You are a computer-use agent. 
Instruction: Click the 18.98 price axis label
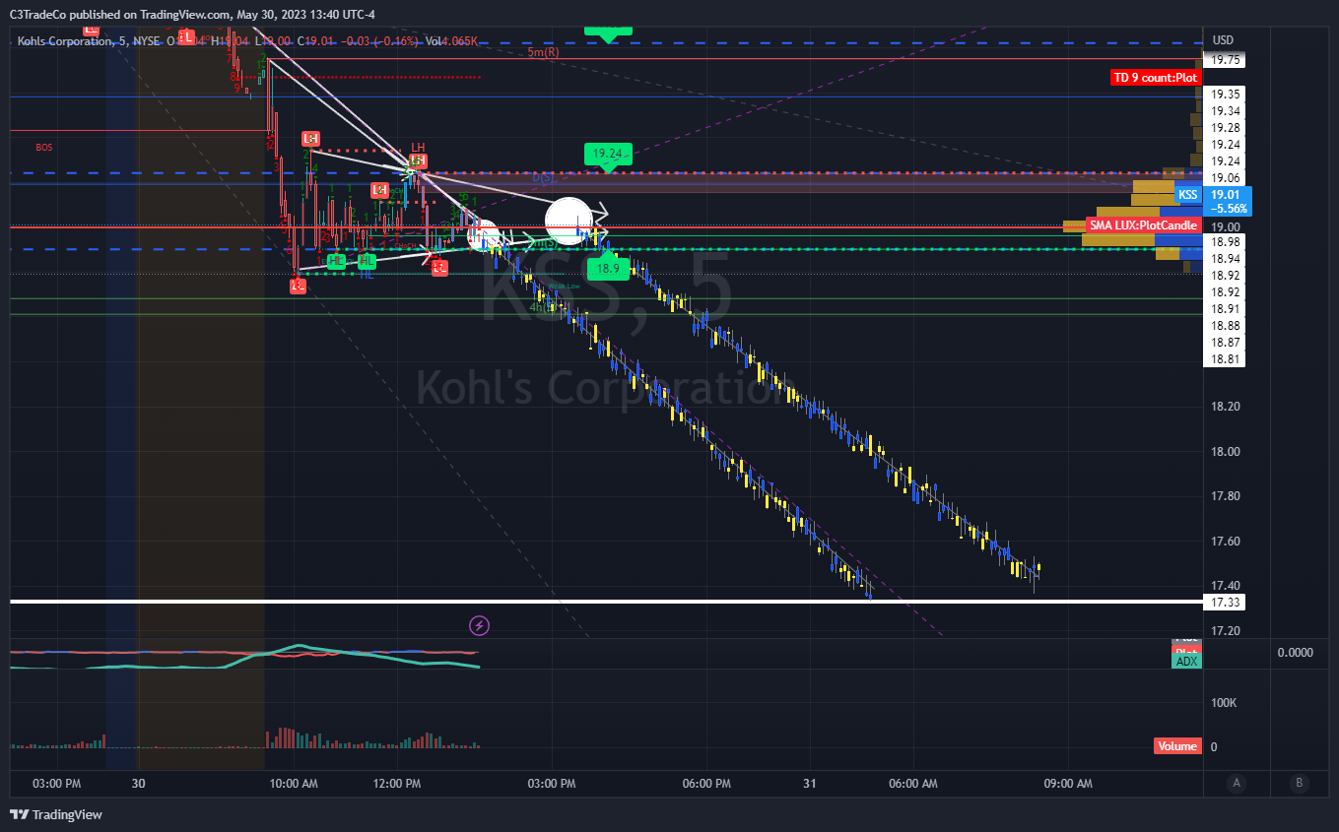1226,241
